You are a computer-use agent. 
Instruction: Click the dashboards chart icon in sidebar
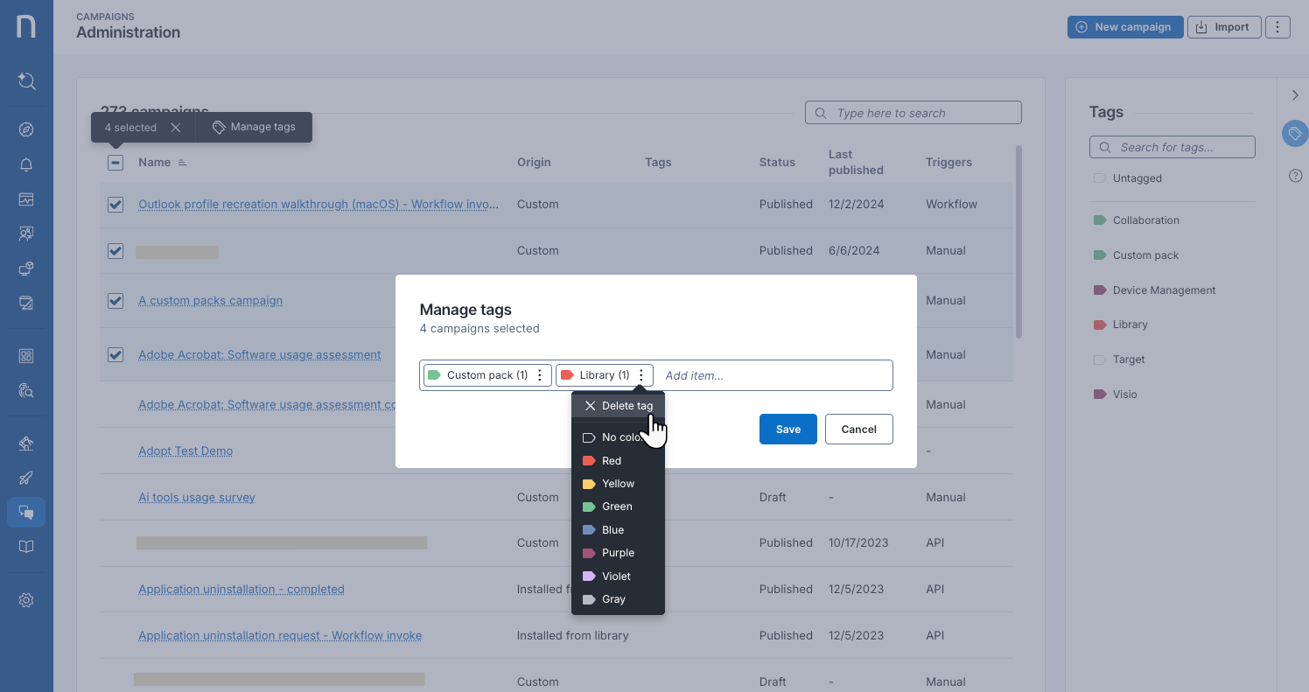[x=26, y=199]
